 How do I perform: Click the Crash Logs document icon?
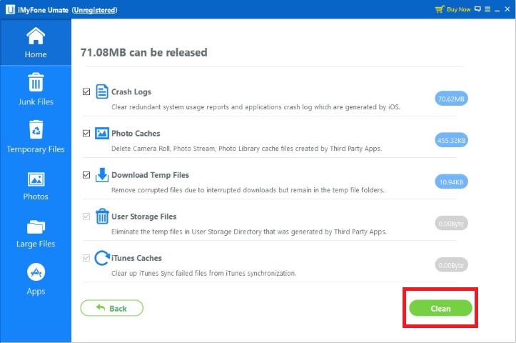coord(101,91)
